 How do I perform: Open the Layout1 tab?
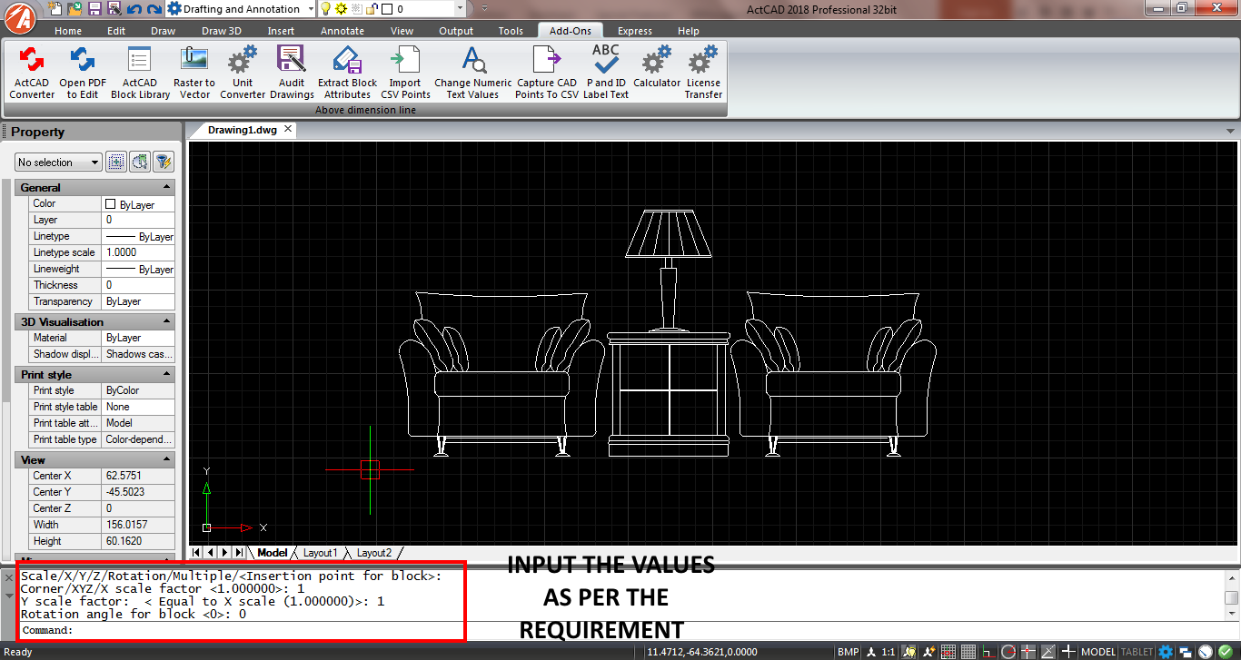(320, 552)
